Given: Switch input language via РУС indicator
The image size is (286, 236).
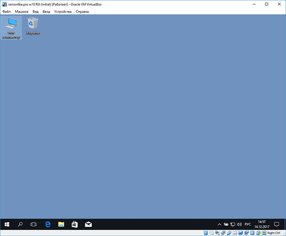Looking at the screenshot, I should click(248, 224).
